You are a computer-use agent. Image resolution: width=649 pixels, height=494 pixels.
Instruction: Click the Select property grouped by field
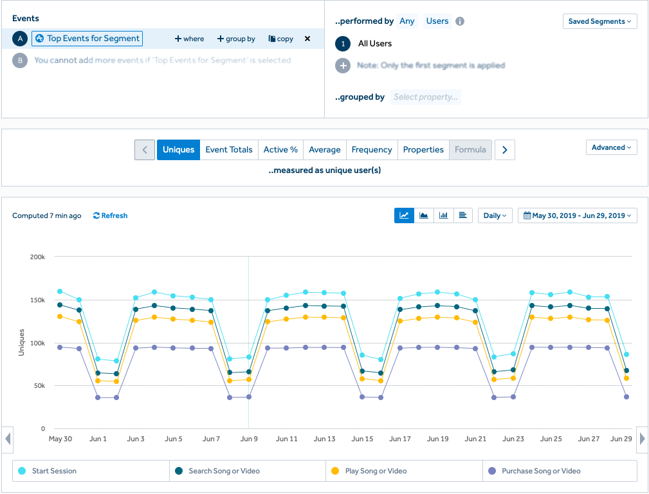[x=426, y=97]
